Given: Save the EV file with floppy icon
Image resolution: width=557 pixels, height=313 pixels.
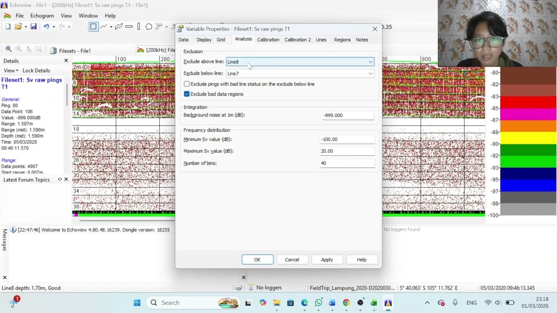Looking at the screenshot, I should point(34,27).
